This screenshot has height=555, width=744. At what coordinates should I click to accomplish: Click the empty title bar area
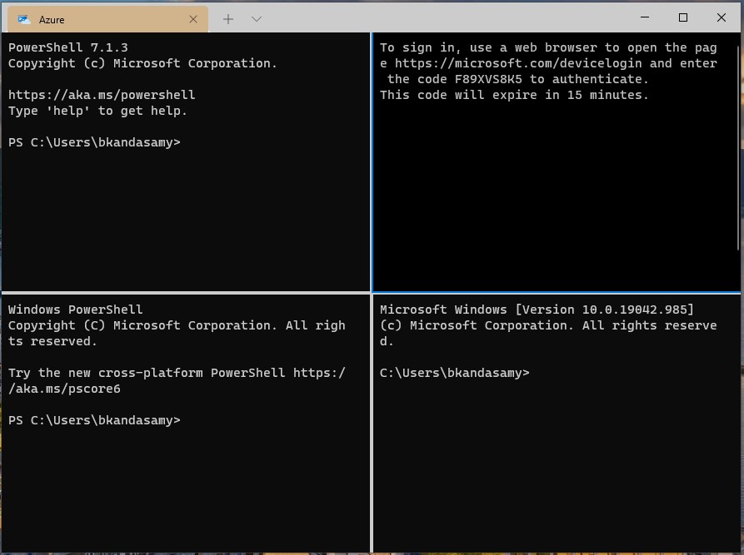[433, 18]
